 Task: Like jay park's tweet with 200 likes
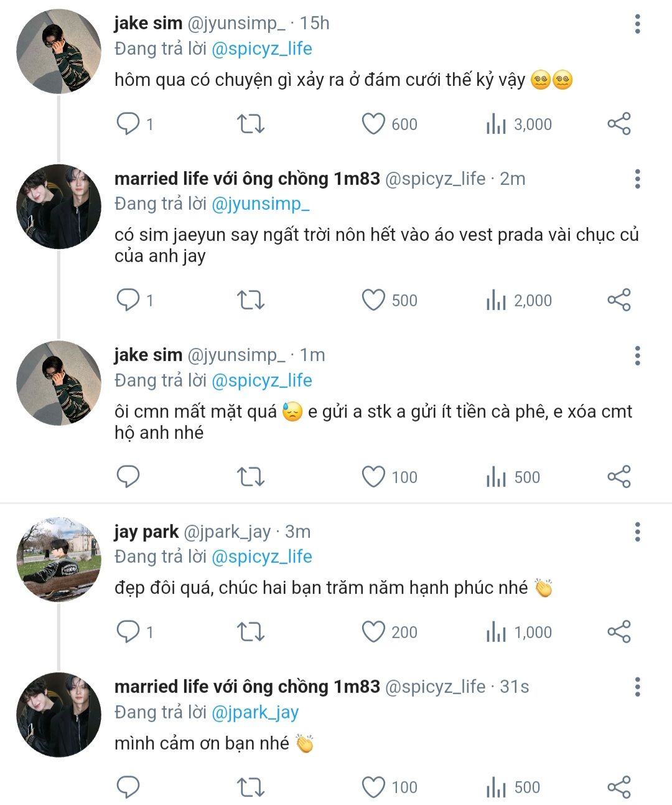[373, 632]
